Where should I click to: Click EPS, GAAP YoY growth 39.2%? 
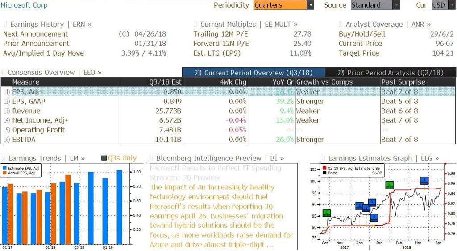(x=285, y=101)
